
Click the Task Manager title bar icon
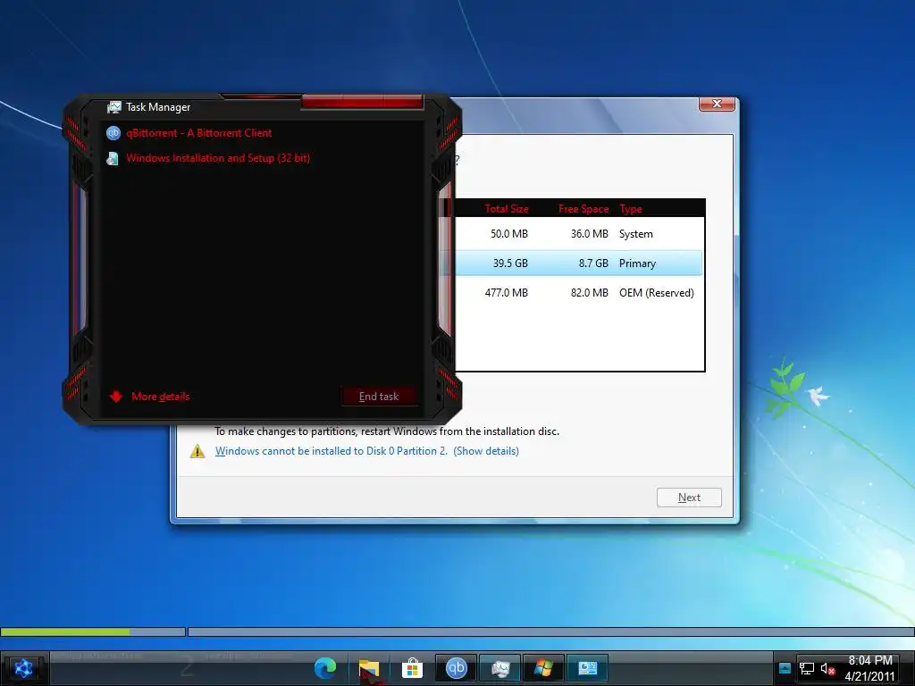pos(113,107)
